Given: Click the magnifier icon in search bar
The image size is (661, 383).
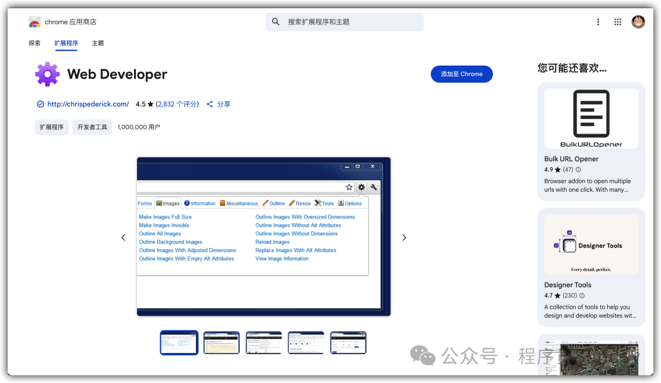Looking at the screenshot, I should tap(276, 22).
